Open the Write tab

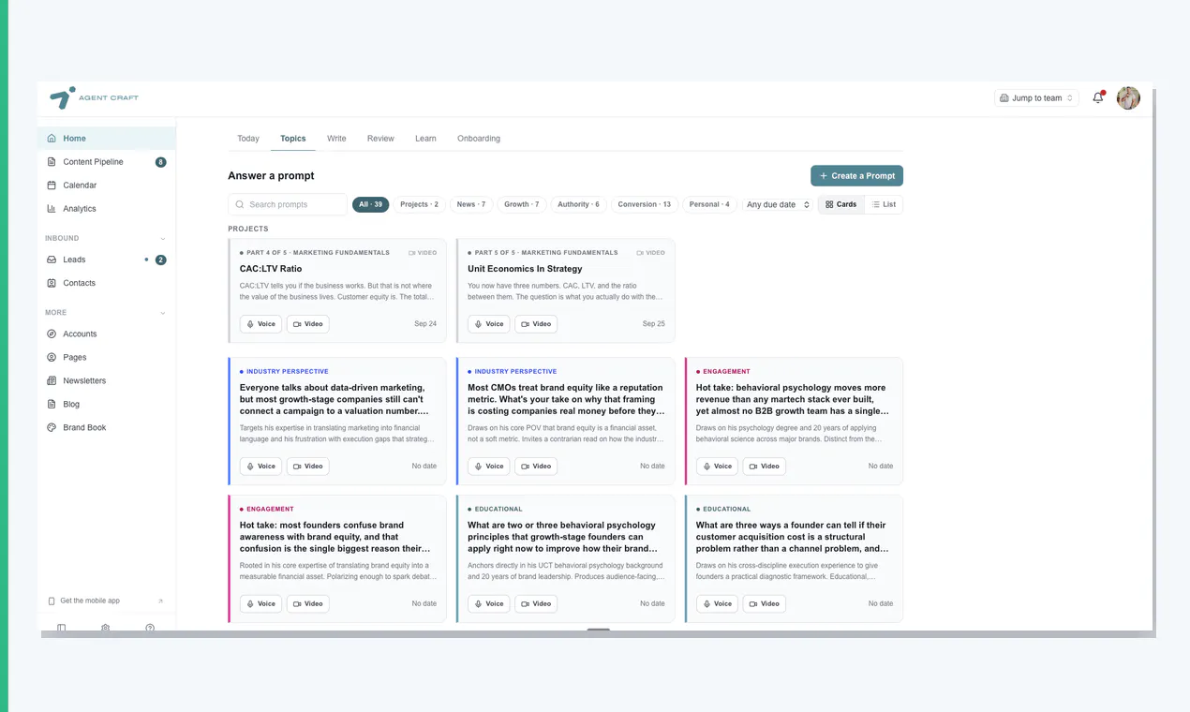(336, 139)
